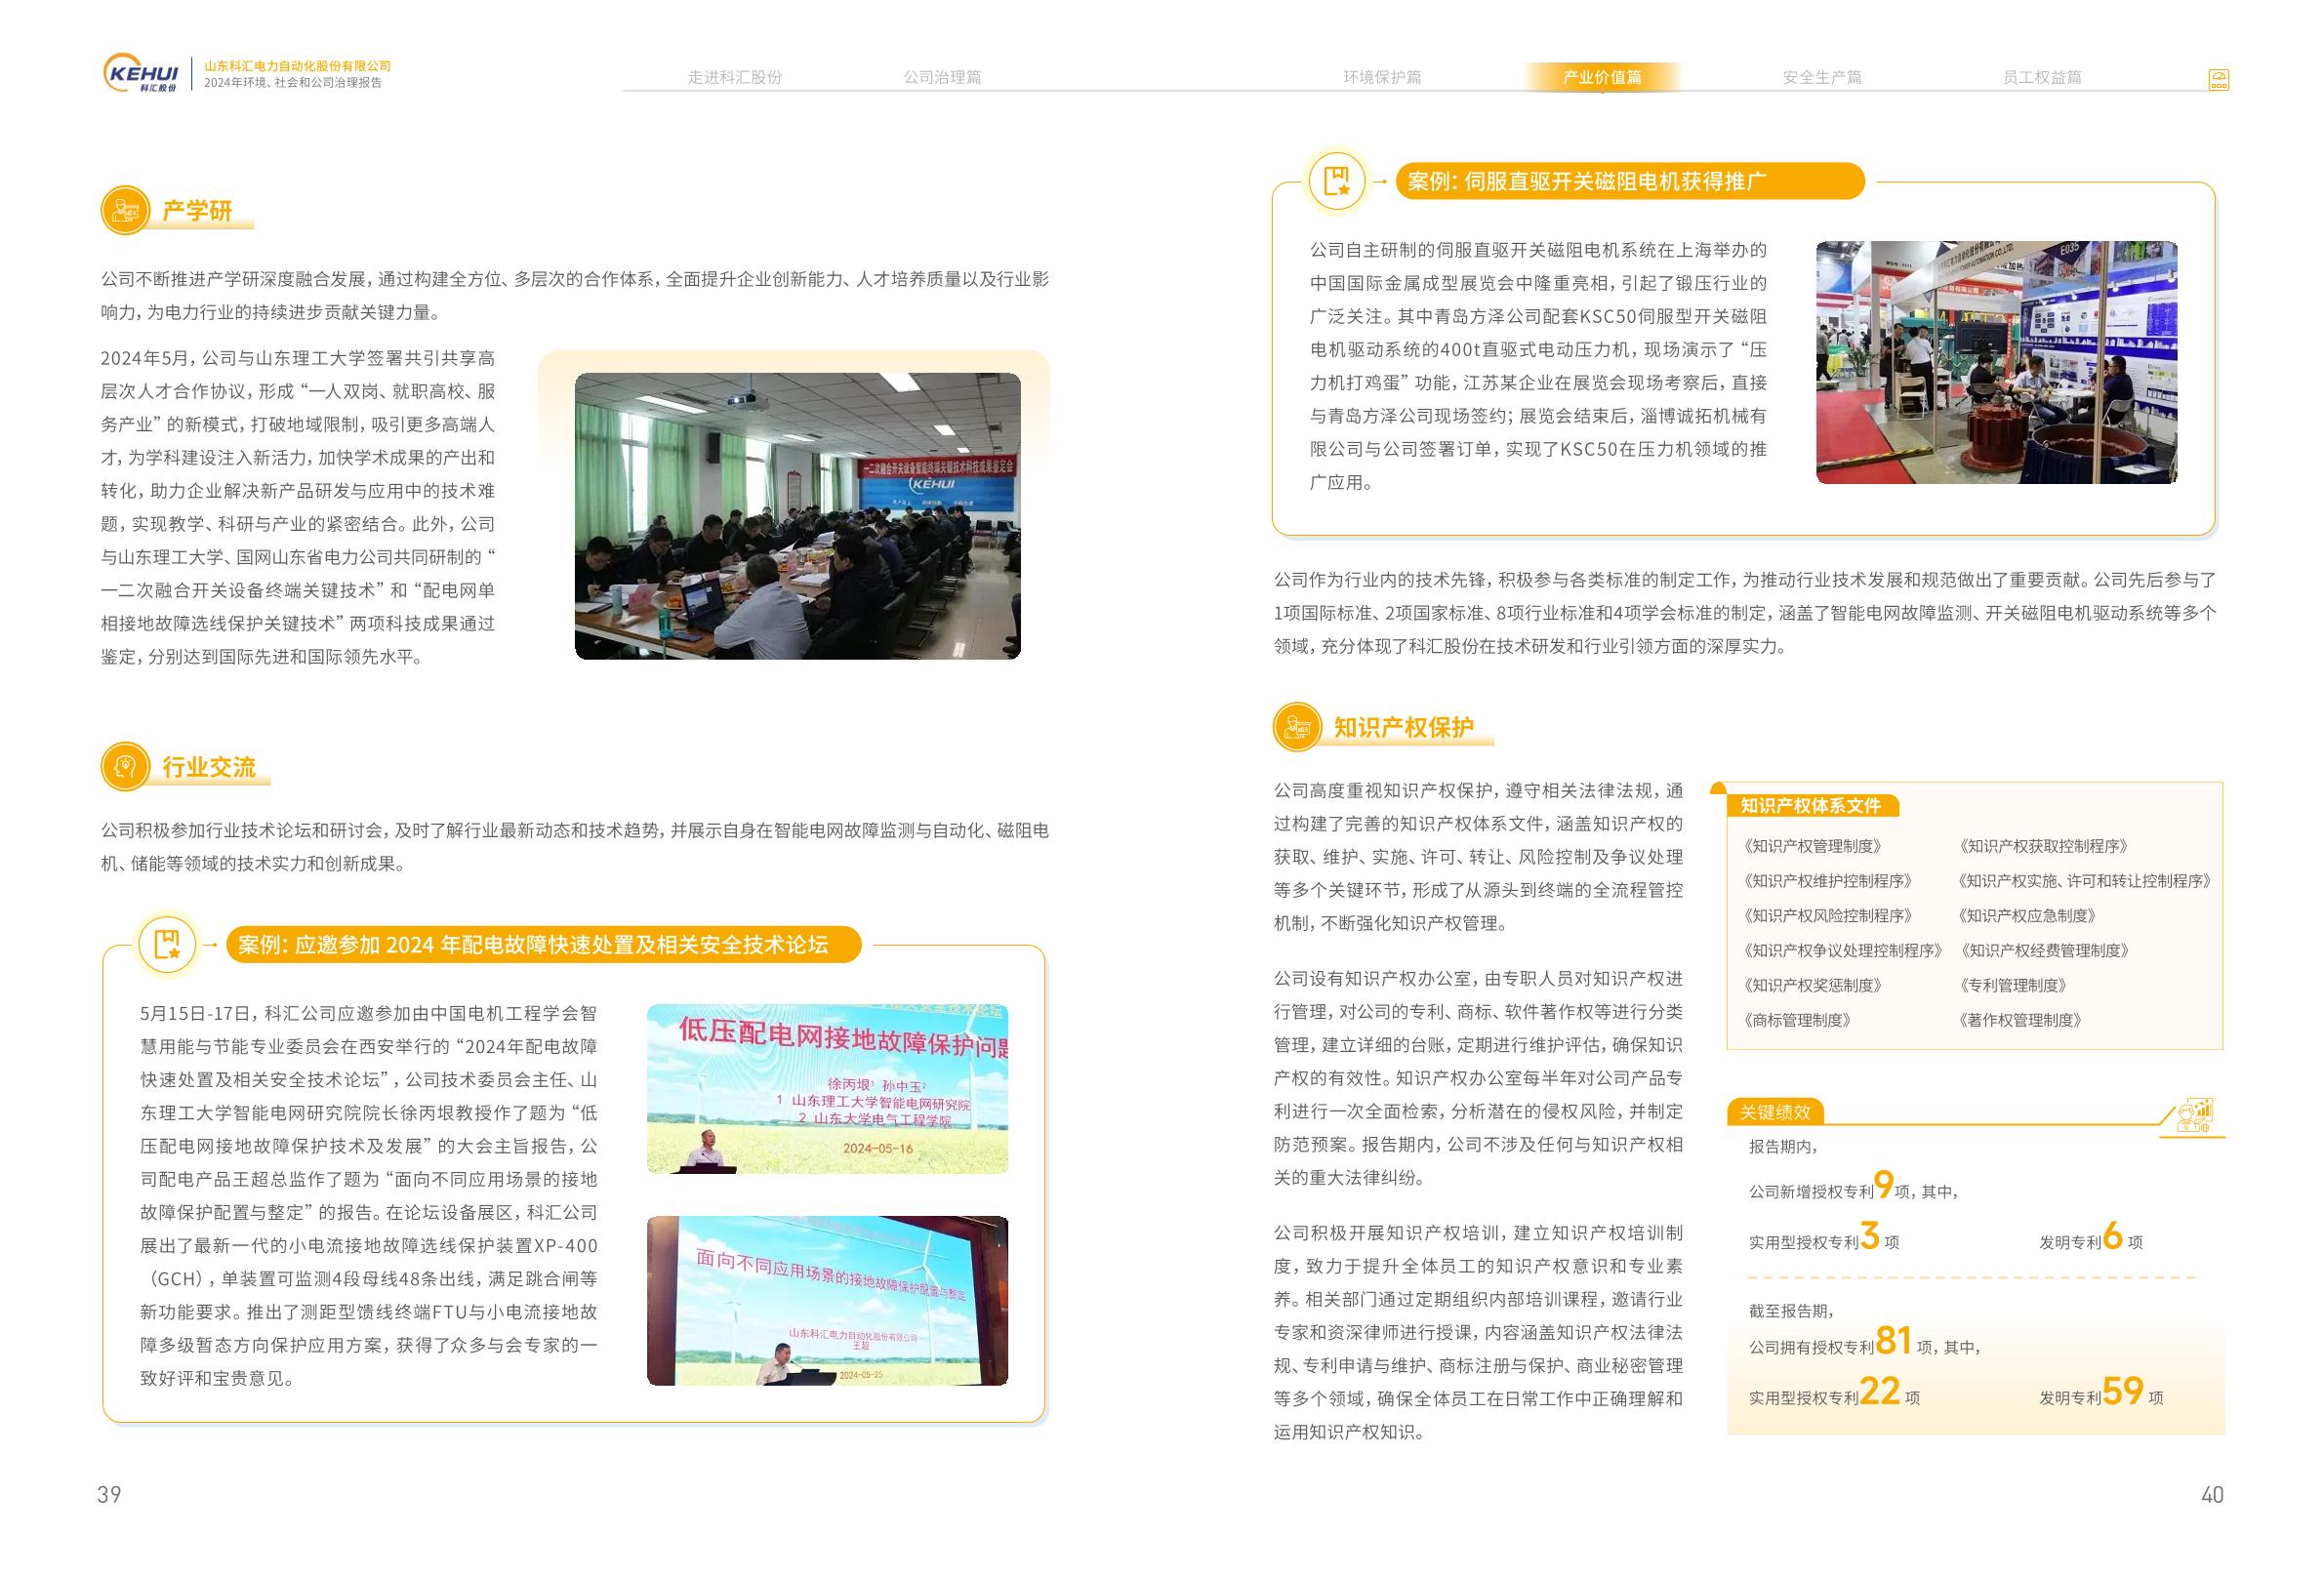Click the 公司新增授权专利 9 项 figure
This screenshot has height=1576, width=2324.
click(x=1853, y=1187)
